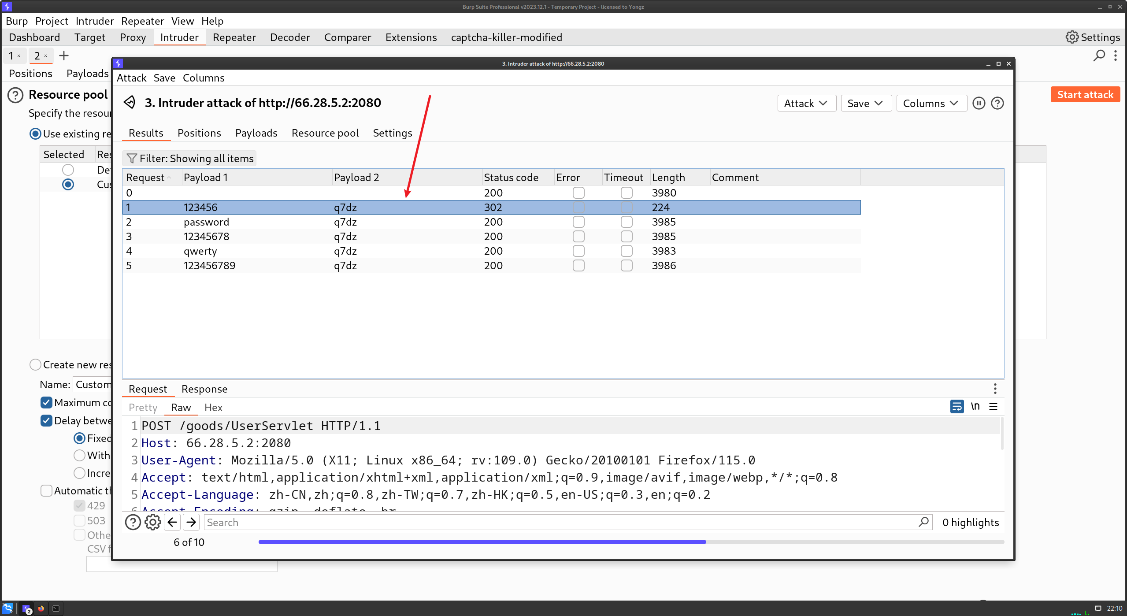Click the Start attack button
This screenshot has height=616, width=1127.
click(x=1085, y=94)
